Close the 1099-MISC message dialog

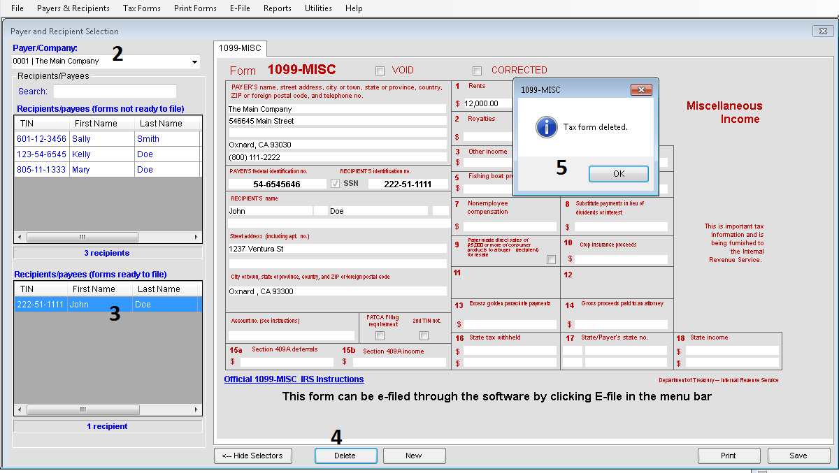641,89
